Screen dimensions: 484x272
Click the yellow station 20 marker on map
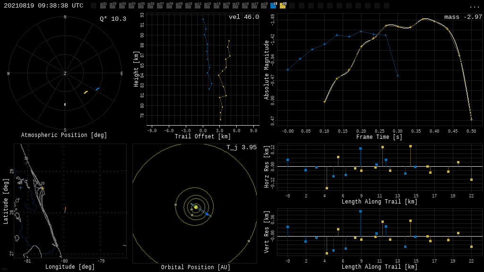(42, 188)
